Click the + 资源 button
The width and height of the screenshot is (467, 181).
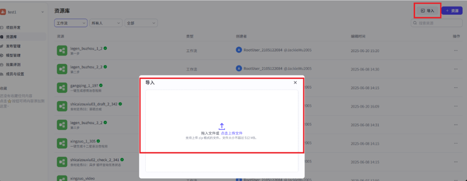click(x=452, y=11)
